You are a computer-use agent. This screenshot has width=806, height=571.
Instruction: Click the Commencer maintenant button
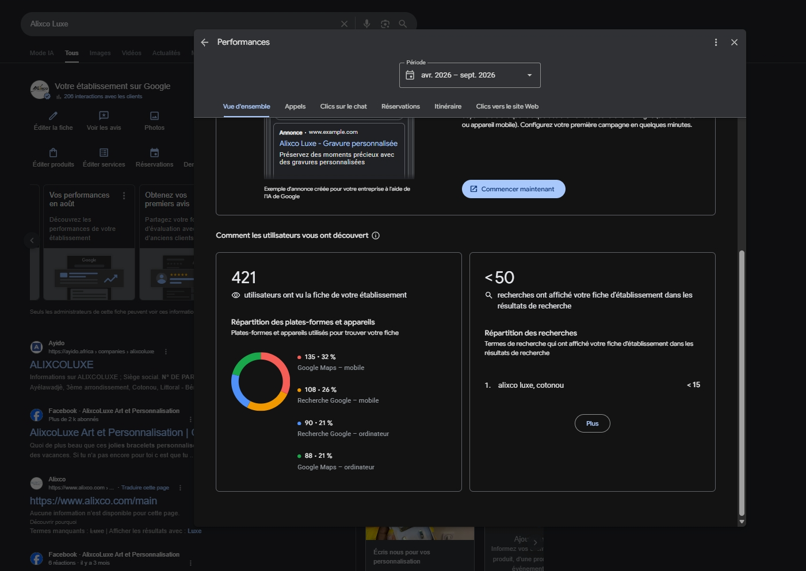pyautogui.click(x=513, y=189)
